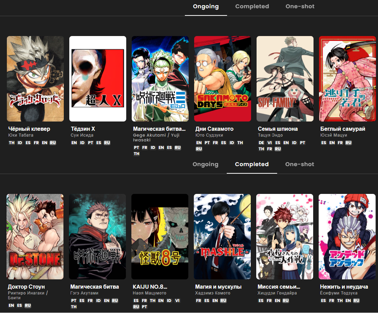Open the Беглый самурай cover thumbnail
This screenshot has height=313, width=378.
coord(347,79)
